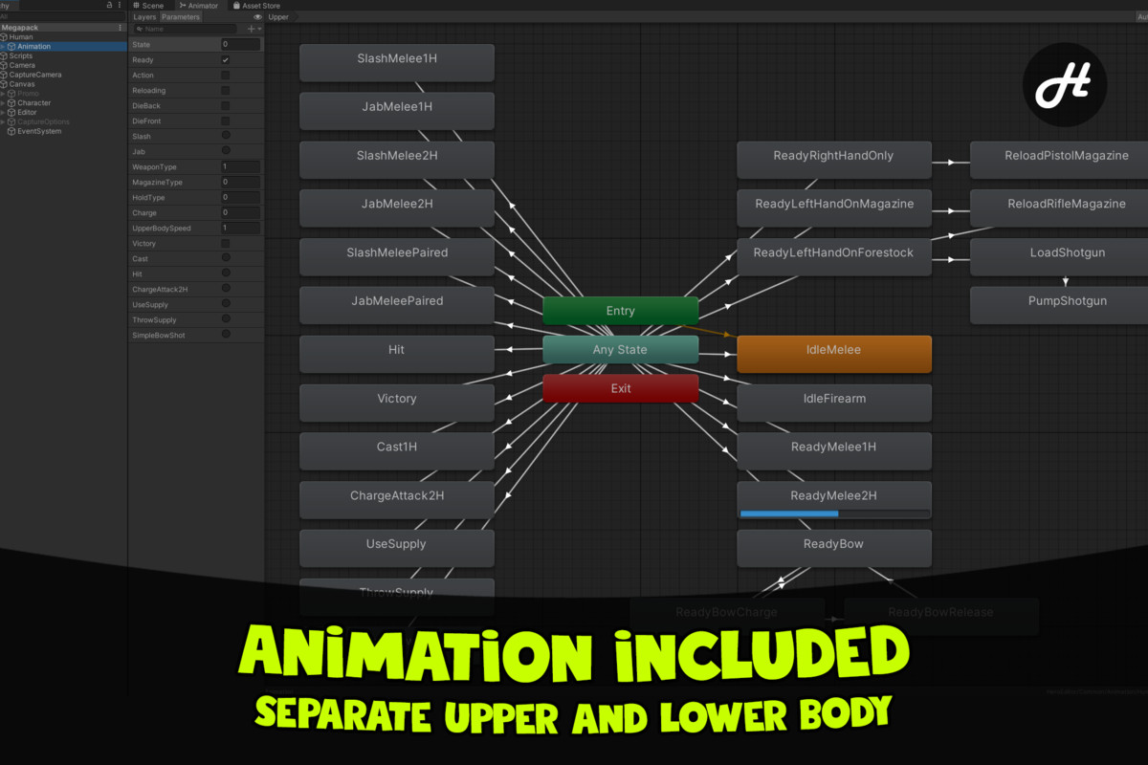Select the Any State node

click(x=620, y=350)
